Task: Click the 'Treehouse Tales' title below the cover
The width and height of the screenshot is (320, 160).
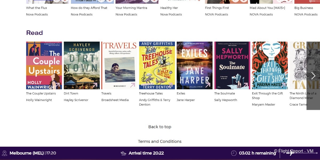Action: point(151,93)
